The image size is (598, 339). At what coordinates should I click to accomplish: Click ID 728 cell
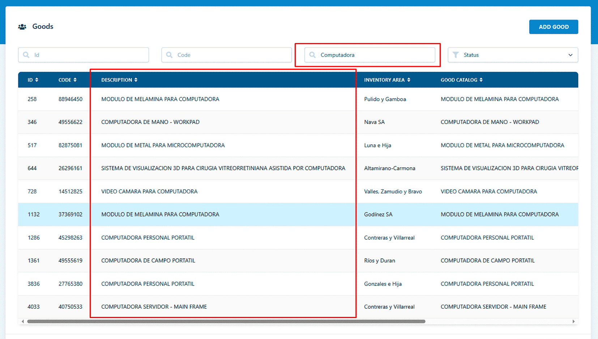[x=32, y=192]
